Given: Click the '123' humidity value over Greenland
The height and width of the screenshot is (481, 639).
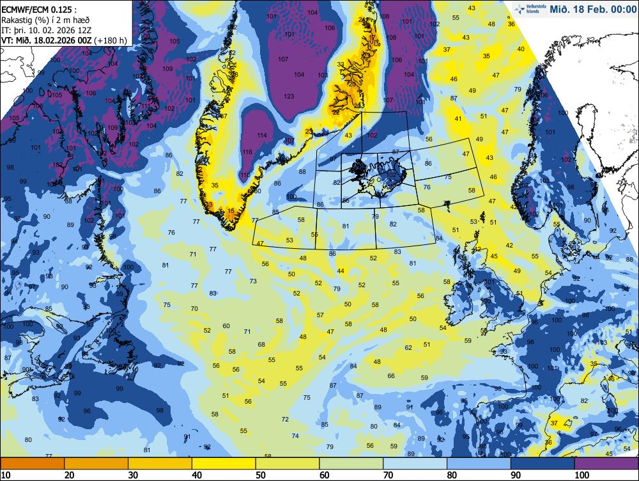Looking at the screenshot, I should pos(289,97).
